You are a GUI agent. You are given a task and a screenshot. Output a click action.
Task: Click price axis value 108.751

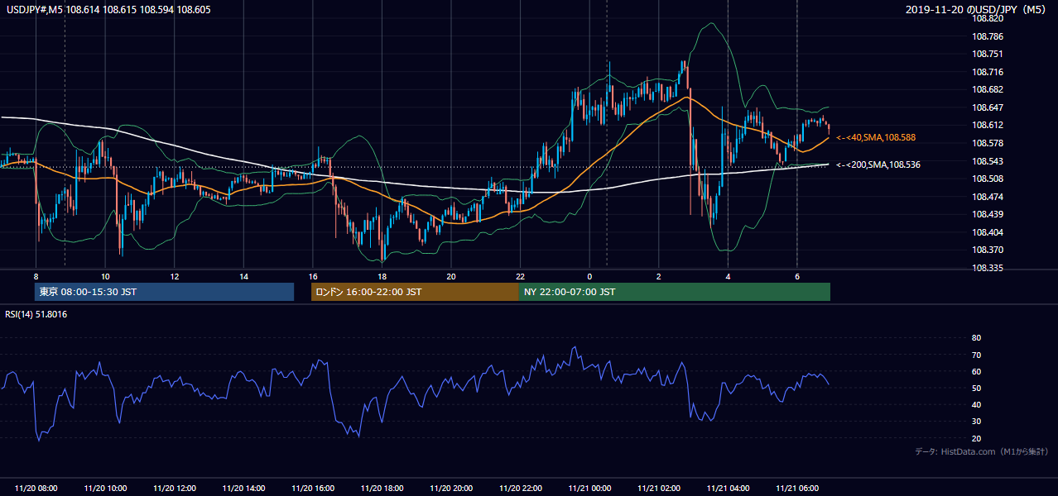tap(988, 55)
